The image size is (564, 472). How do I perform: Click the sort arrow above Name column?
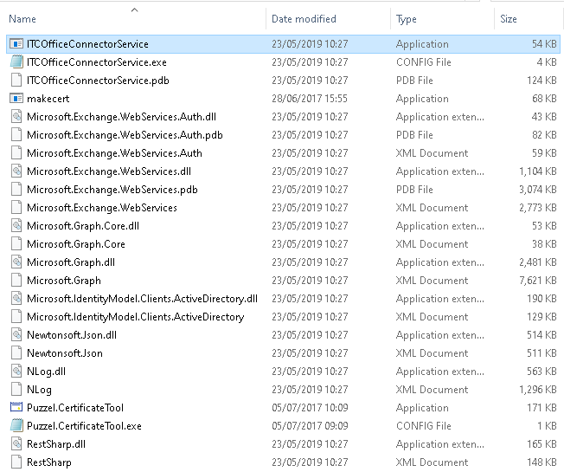134,10
